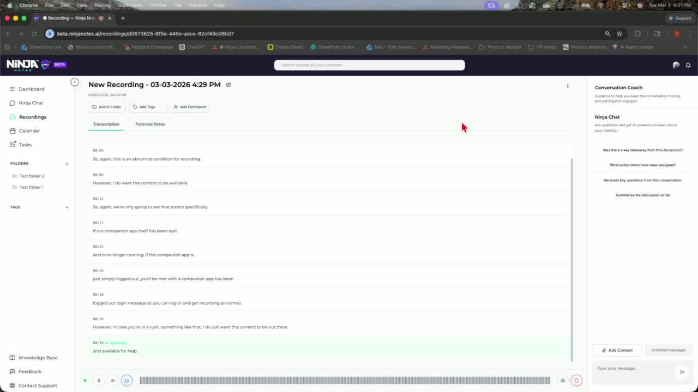The image size is (698, 392).
Task: Open the Gemini button in Chrome
Action: click(x=679, y=18)
